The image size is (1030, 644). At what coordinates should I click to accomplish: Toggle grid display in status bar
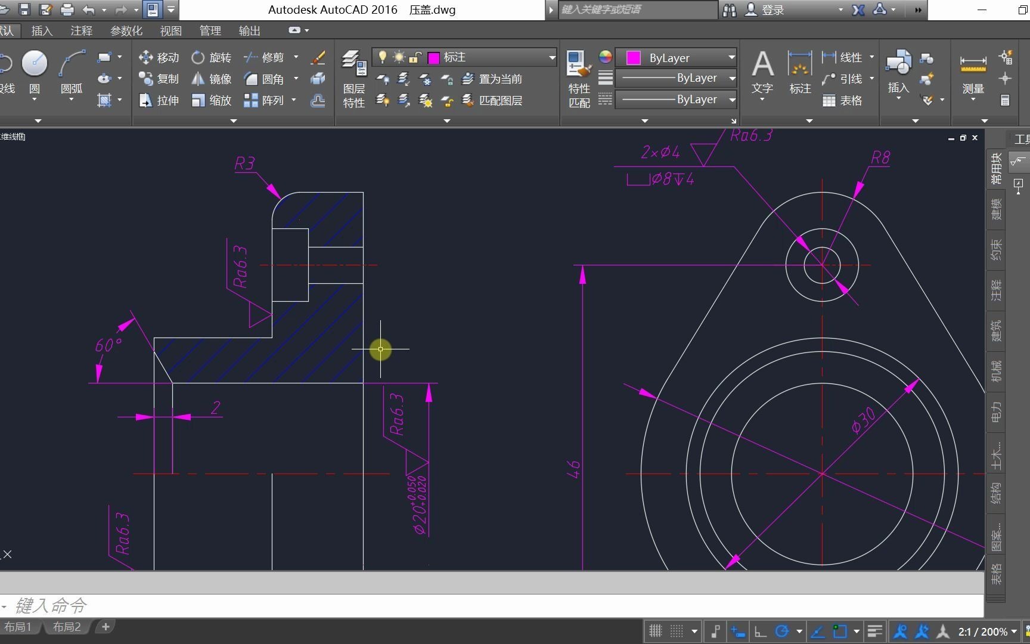coord(656,631)
